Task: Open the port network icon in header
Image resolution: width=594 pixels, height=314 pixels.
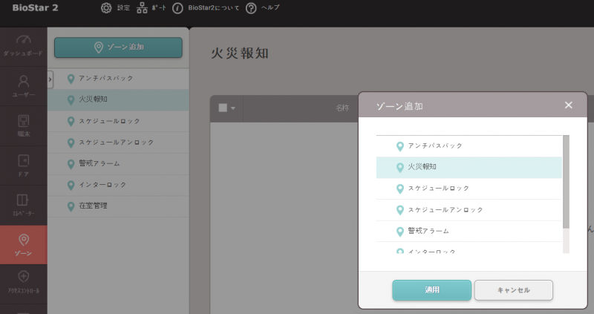Action: (x=143, y=8)
